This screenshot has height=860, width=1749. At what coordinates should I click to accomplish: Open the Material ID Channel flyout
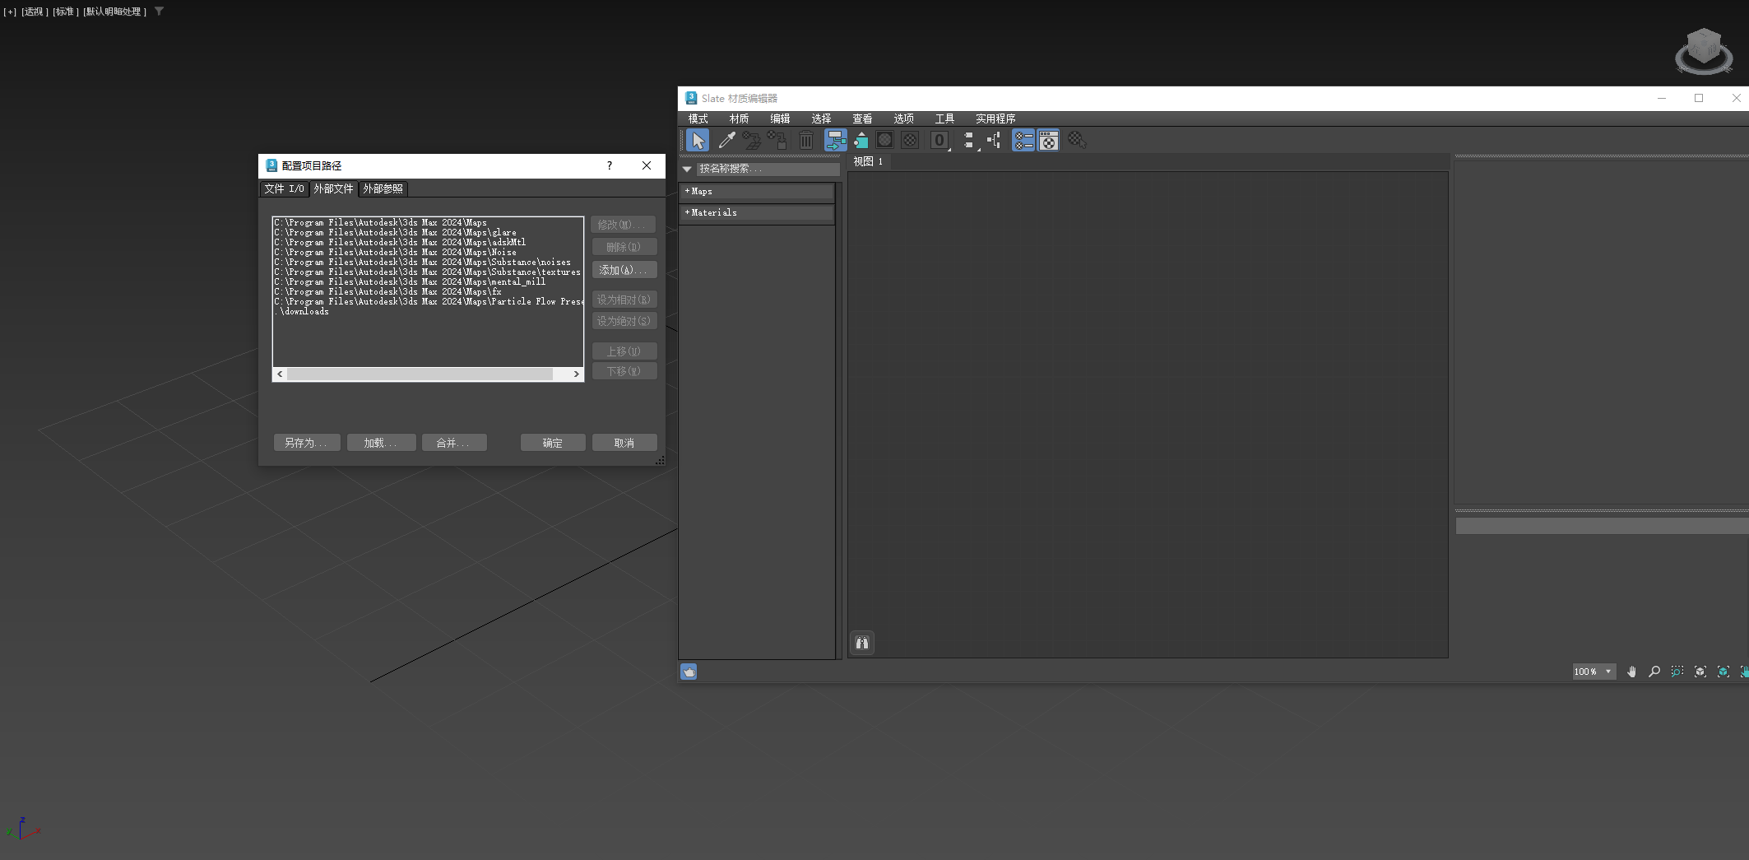pyautogui.click(x=939, y=141)
